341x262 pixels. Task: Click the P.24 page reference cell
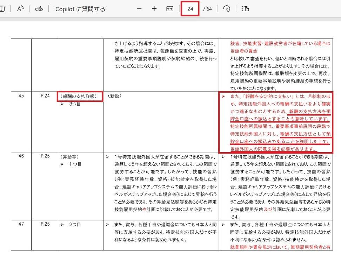click(44, 96)
